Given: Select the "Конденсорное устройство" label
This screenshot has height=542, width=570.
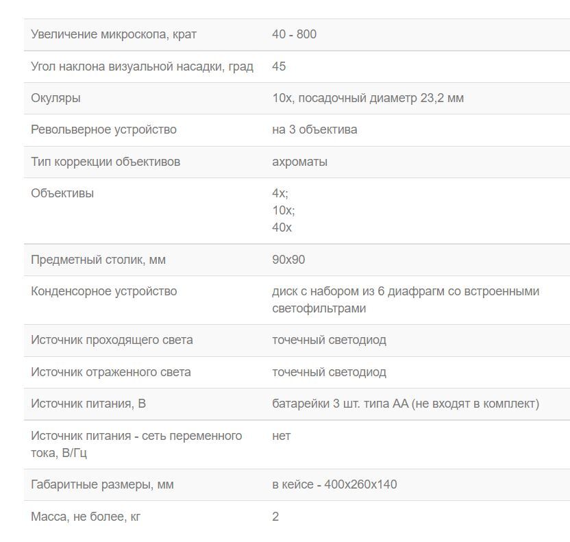Looking at the screenshot, I should point(103,291).
